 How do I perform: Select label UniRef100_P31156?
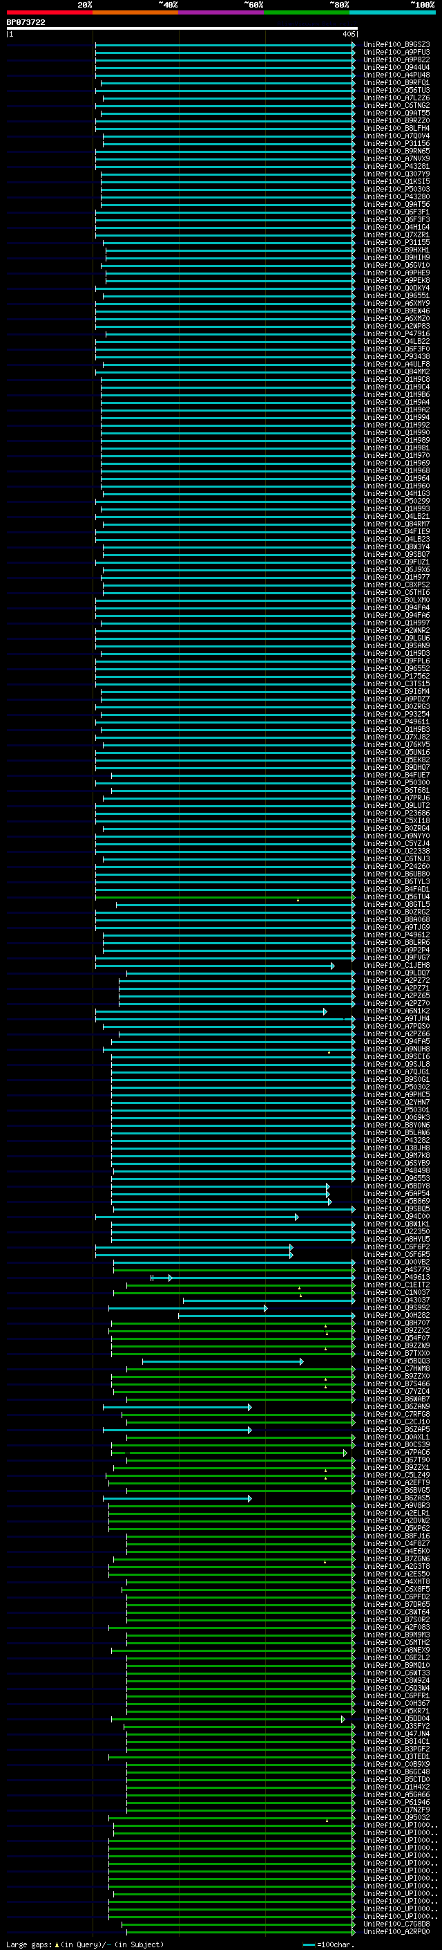point(396,143)
